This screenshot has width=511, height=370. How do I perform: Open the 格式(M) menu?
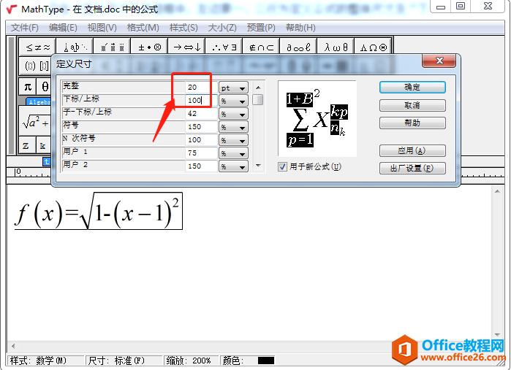click(x=143, y=28)
